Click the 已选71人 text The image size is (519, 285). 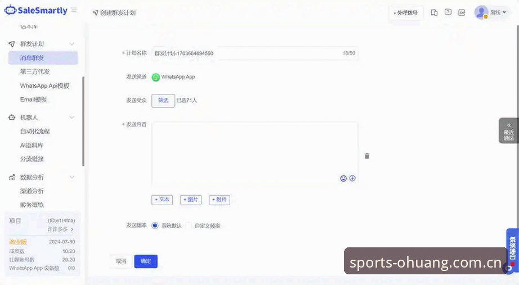[187, 101]
